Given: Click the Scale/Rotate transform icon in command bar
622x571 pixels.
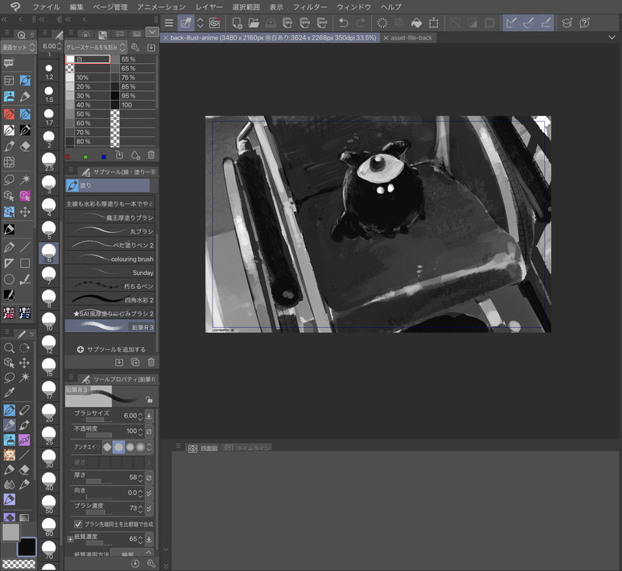Looking at the screenshot, I should click(434, 23).
